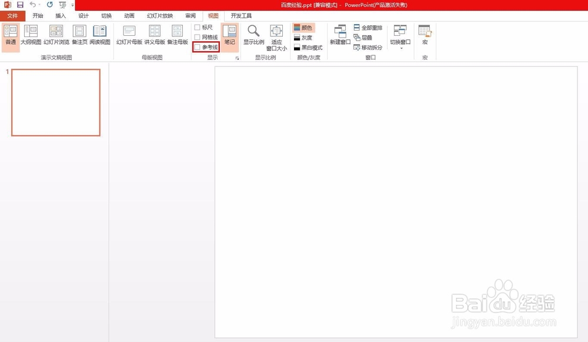Open Notes Master (备注母版)
This screenshot has height=342, width=588.
(x=178, y=36)
